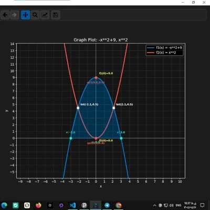The height and width of the screenshot is (210, 210).
Task: Click the legend entry f2(x) = x**2
Action: [166, 52]
